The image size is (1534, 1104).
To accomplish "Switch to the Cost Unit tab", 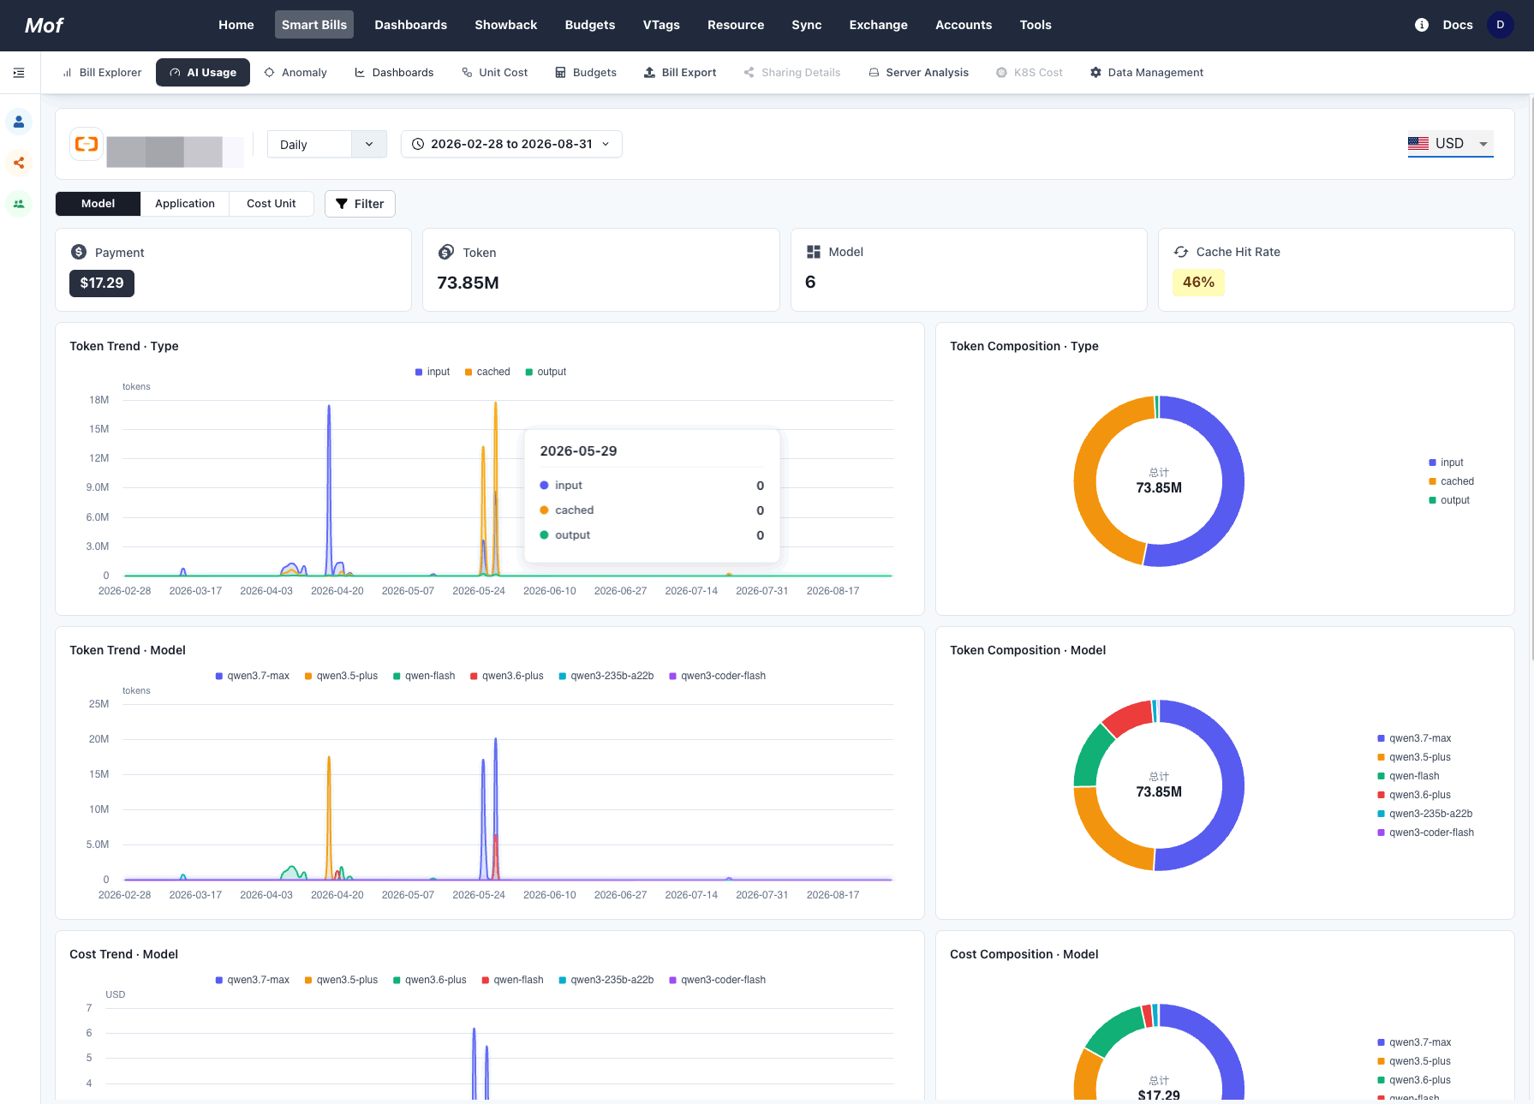I will coord(271,204).
